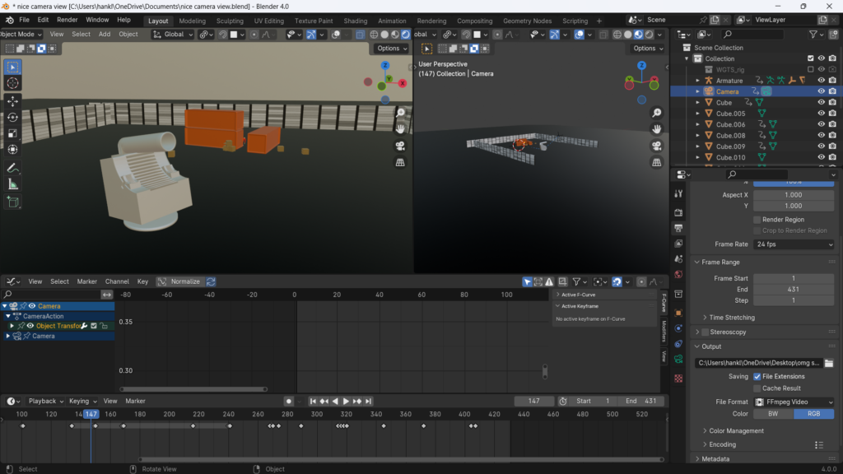Screen dimensions: 843x474
Task: Open the 24 fps Frame Rate dropdown
Action: point(792,244)
